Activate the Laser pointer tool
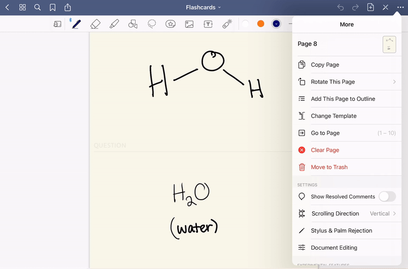This screenshot has height=269, width=408. click(x=227, y=24)
